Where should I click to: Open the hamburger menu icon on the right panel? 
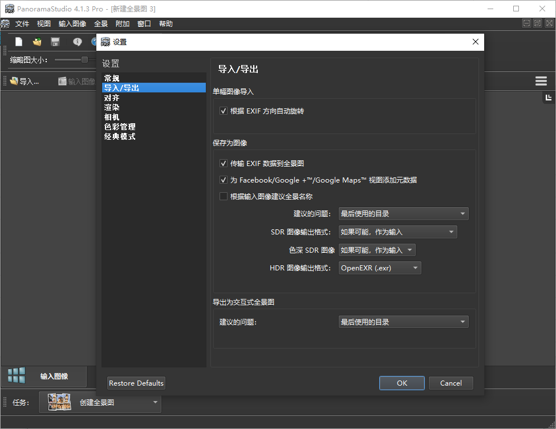coord(541,80)
